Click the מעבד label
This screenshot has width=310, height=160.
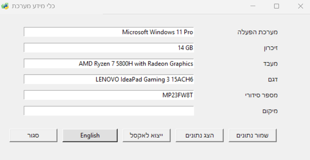[270, 64]
